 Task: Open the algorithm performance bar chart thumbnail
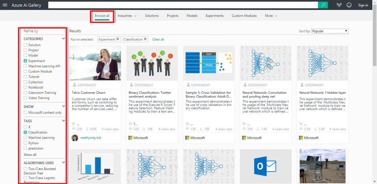95,166
